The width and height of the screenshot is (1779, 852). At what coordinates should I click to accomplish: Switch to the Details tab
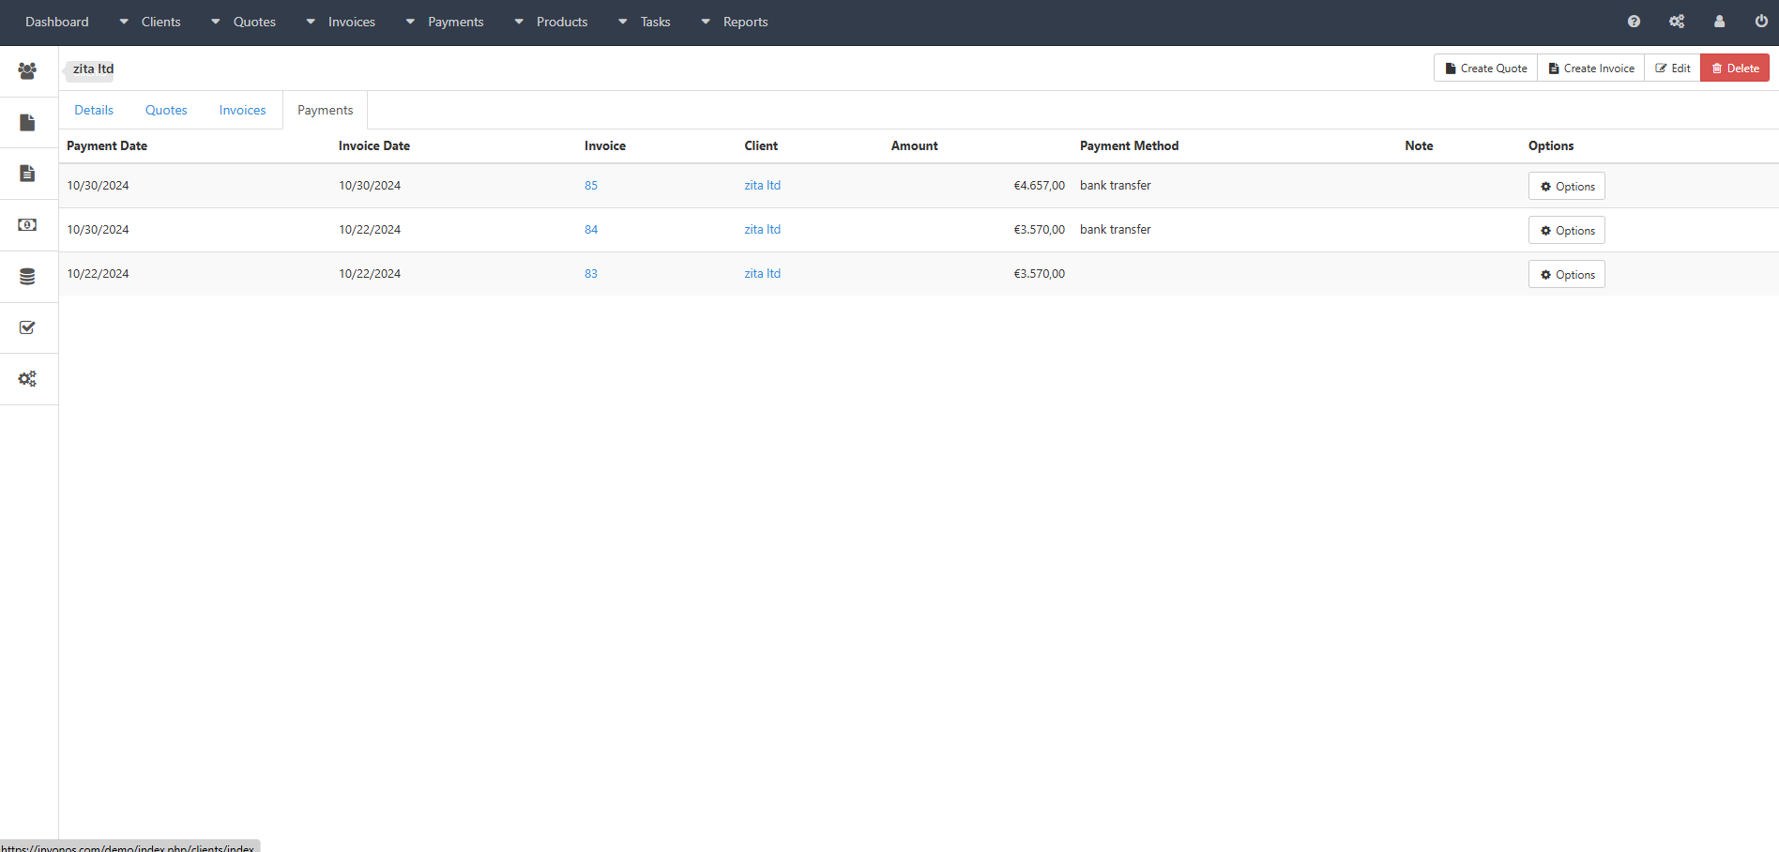click(x=94, y=110)
